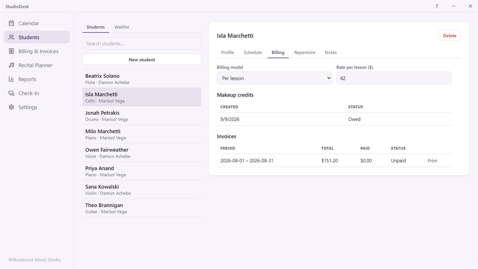Viewport: 478px width, 269px height.
Task: Open the Recital Planner music note icon
Action: click(x=11, y=65)
